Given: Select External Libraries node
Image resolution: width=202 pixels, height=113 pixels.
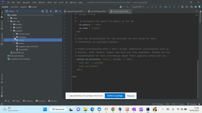Looking at the screenshot, I should click(x=17, y=56).
